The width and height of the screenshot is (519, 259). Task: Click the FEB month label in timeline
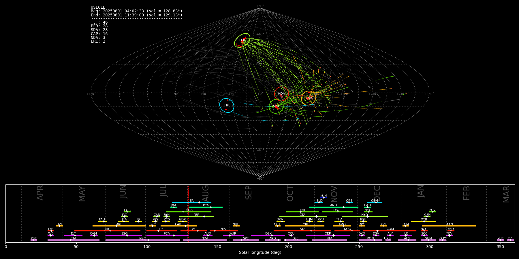tap(467, 193)
